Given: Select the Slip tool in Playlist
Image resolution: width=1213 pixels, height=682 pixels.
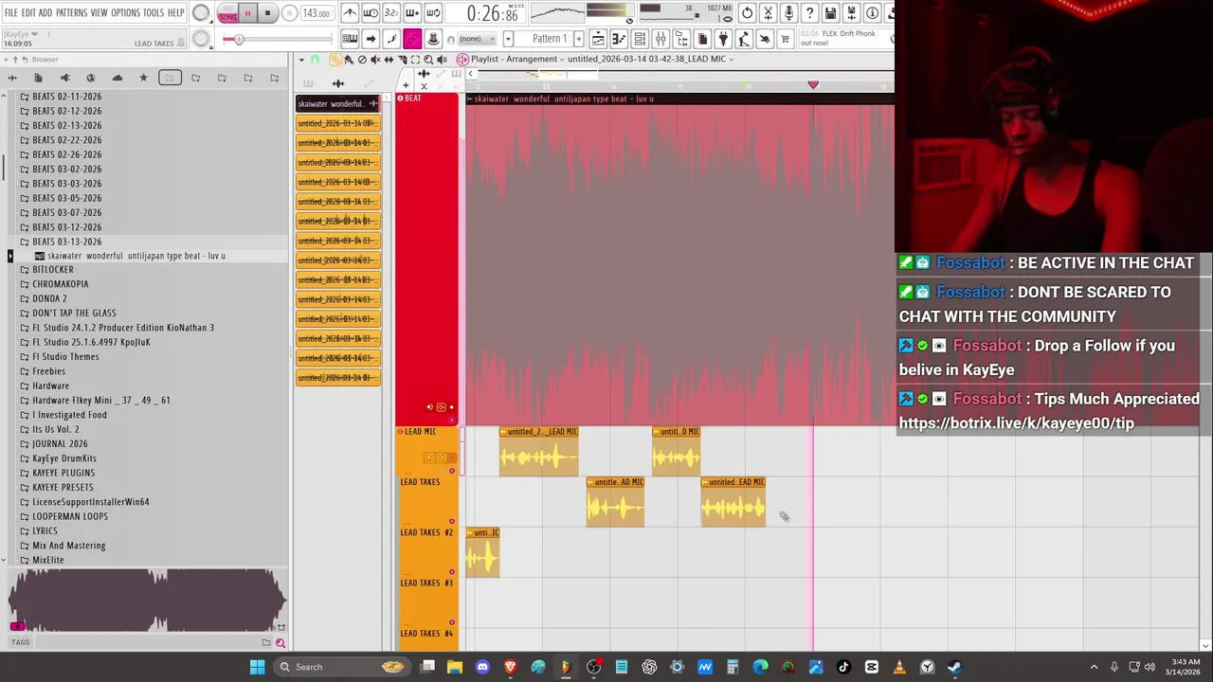Looking at the screenshot, I should (x=389, y=59).
